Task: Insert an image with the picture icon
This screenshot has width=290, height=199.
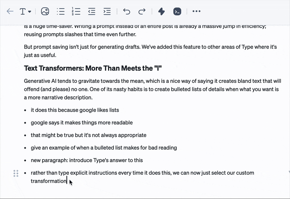Action: point(45,11)
